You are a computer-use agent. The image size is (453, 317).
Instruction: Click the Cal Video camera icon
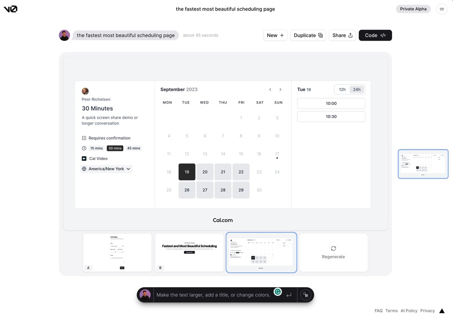coord(84,158)
